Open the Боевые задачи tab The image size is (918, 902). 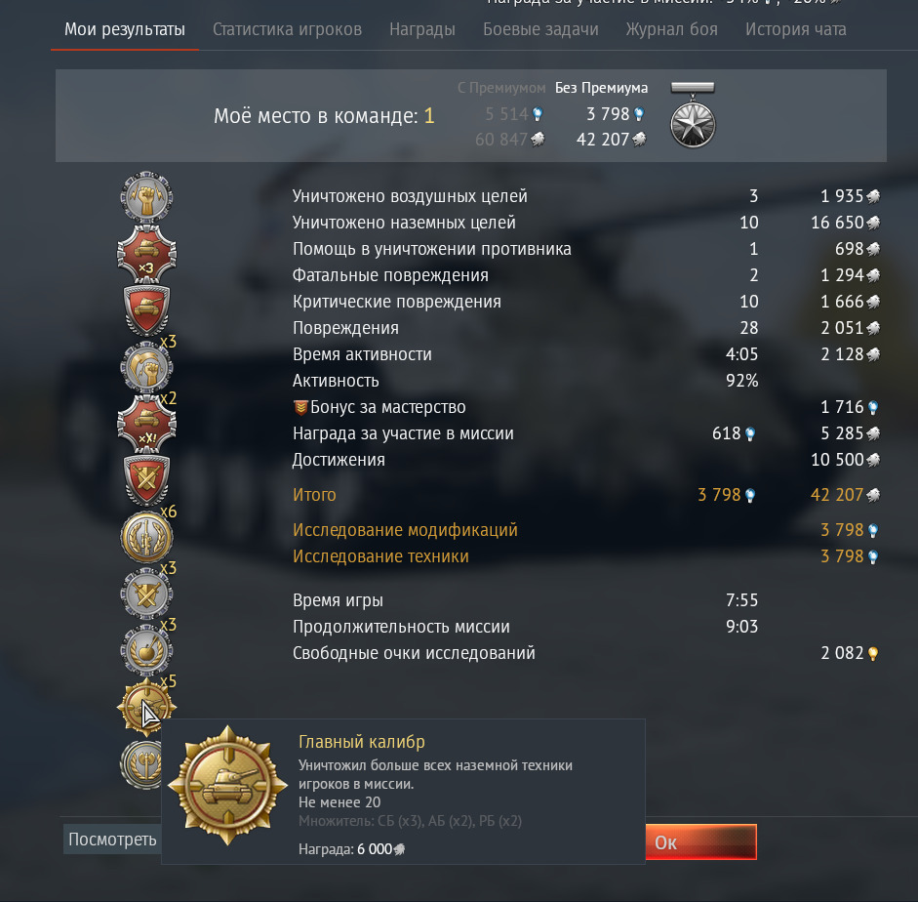tap(540, 29)
